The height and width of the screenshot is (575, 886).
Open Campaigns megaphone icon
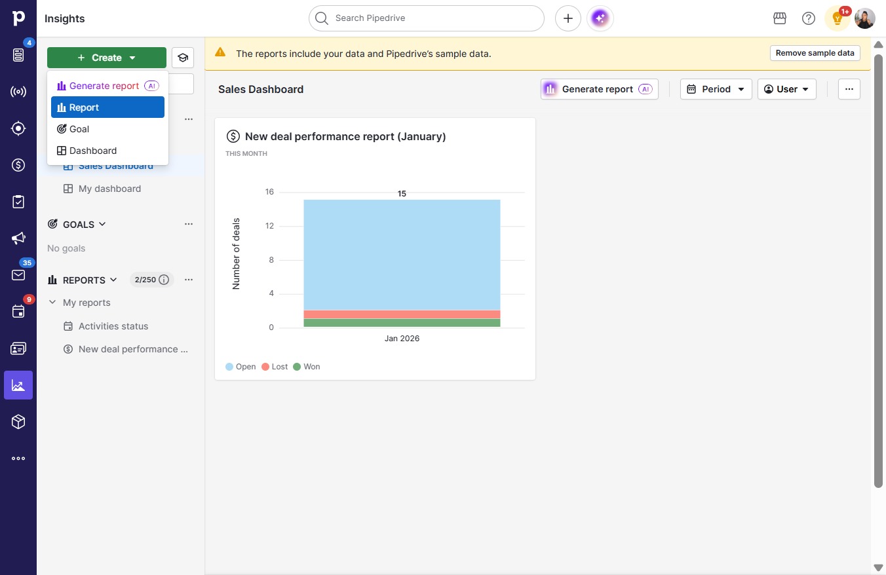pyautogui.click(x=18, y=238)
